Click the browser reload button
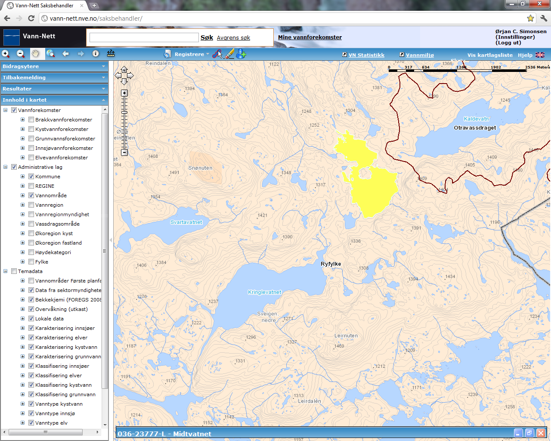This screenshot has width=551, height=441. click(x=31, y=18)
